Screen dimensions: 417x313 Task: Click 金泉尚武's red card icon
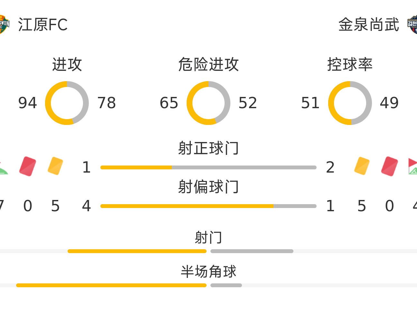[390, 166]
